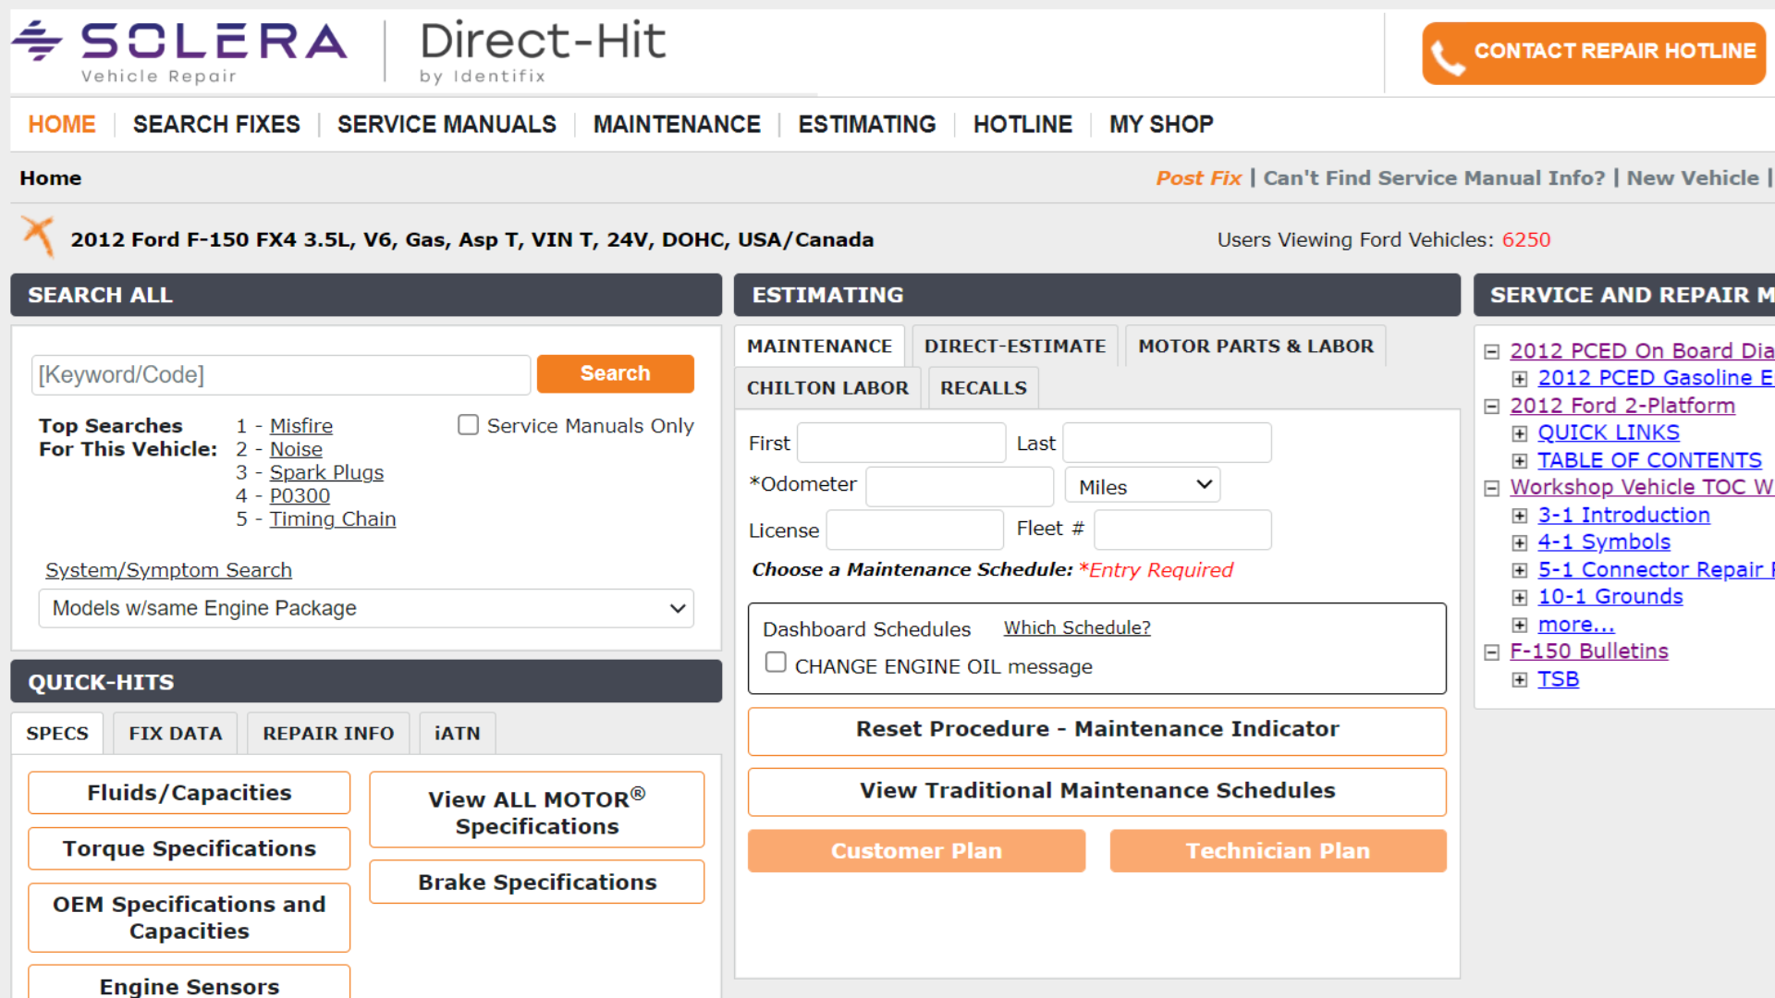Click the Which Schedule? link

1077,628
